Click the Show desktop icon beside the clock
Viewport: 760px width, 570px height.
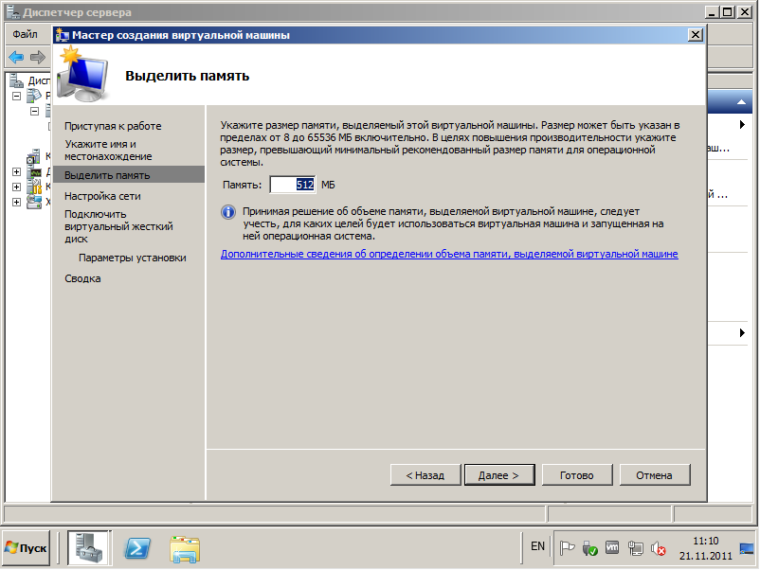[x=747, y=548]
